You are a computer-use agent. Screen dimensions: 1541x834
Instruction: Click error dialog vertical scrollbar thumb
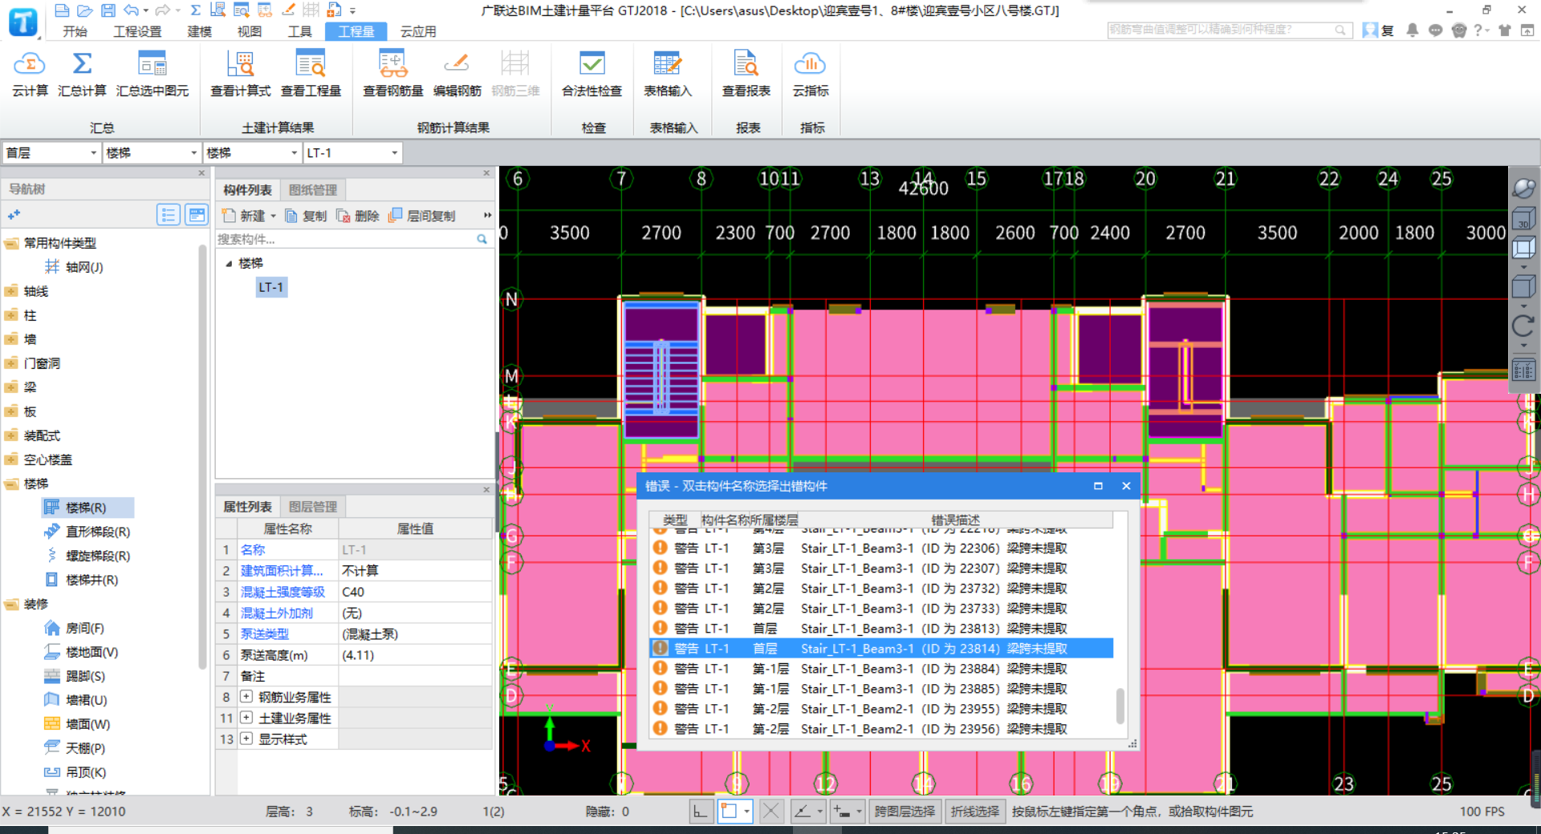(x=1120, y=706)
